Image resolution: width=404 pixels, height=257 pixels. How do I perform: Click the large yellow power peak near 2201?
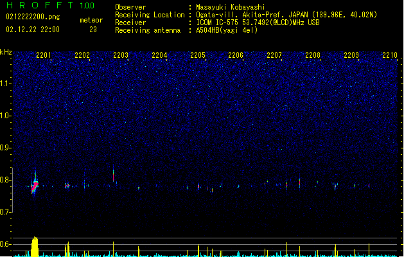tap(35, 247)
